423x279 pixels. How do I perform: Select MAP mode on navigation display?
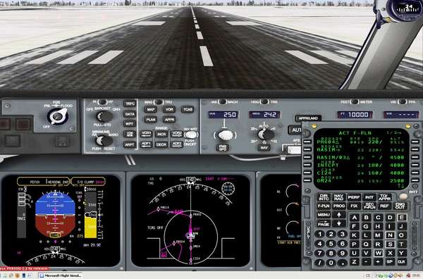point(151,109)
